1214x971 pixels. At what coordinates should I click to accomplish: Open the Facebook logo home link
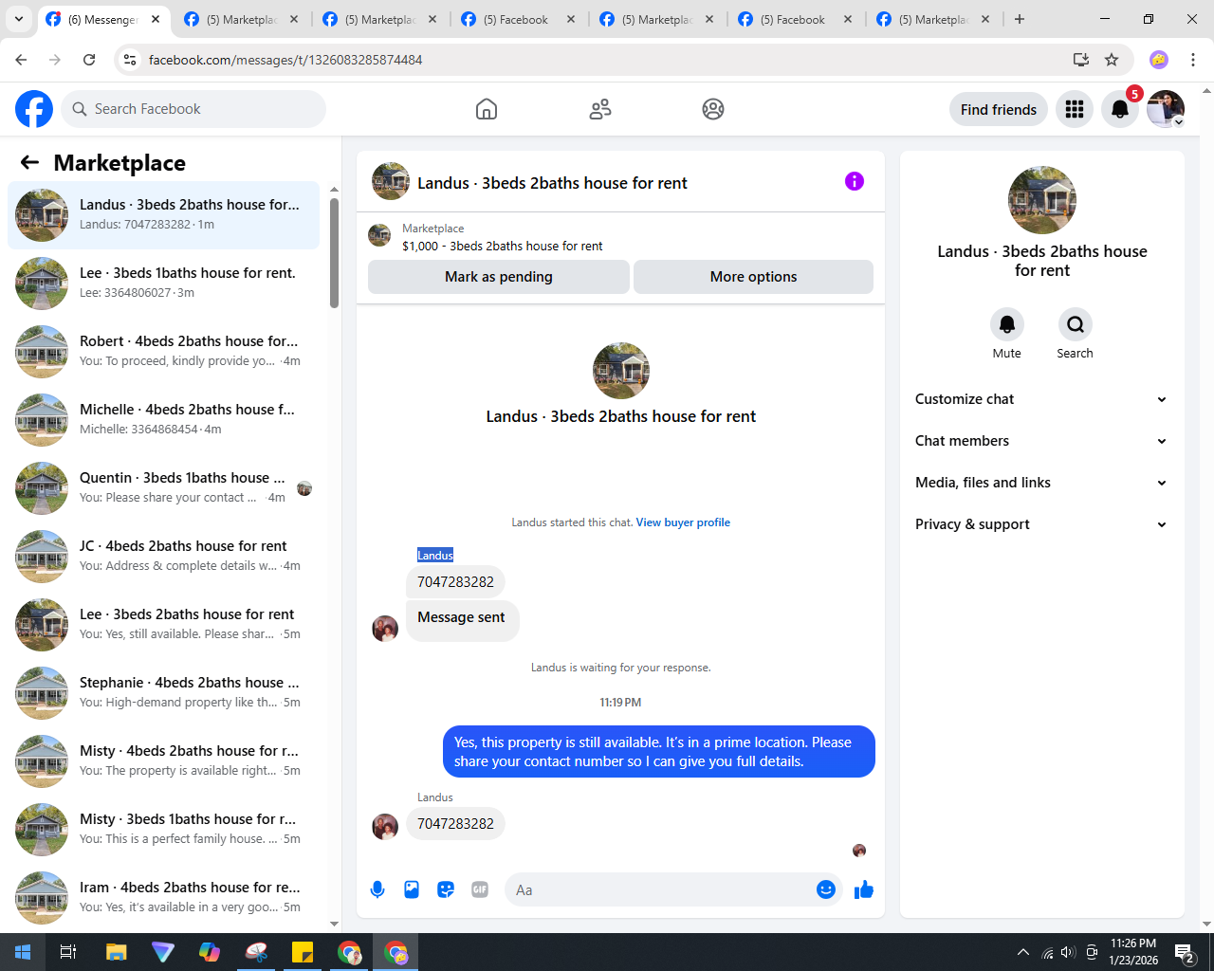tap(34, 109)
